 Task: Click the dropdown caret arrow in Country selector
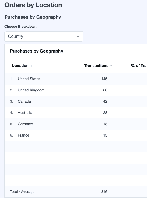(78, 37)
